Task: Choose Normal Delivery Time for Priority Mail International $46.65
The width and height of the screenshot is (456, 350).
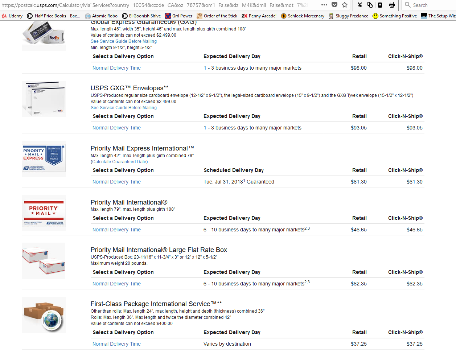Action: (116, 230)
